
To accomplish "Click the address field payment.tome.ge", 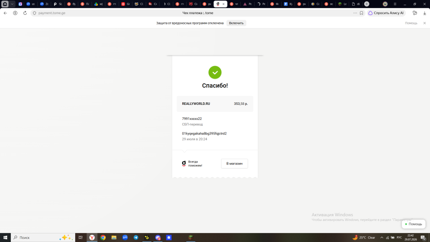I will tap(52, 13).
